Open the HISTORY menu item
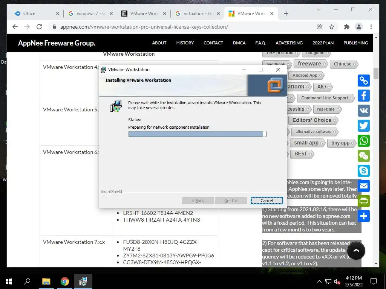 point(185,43)
